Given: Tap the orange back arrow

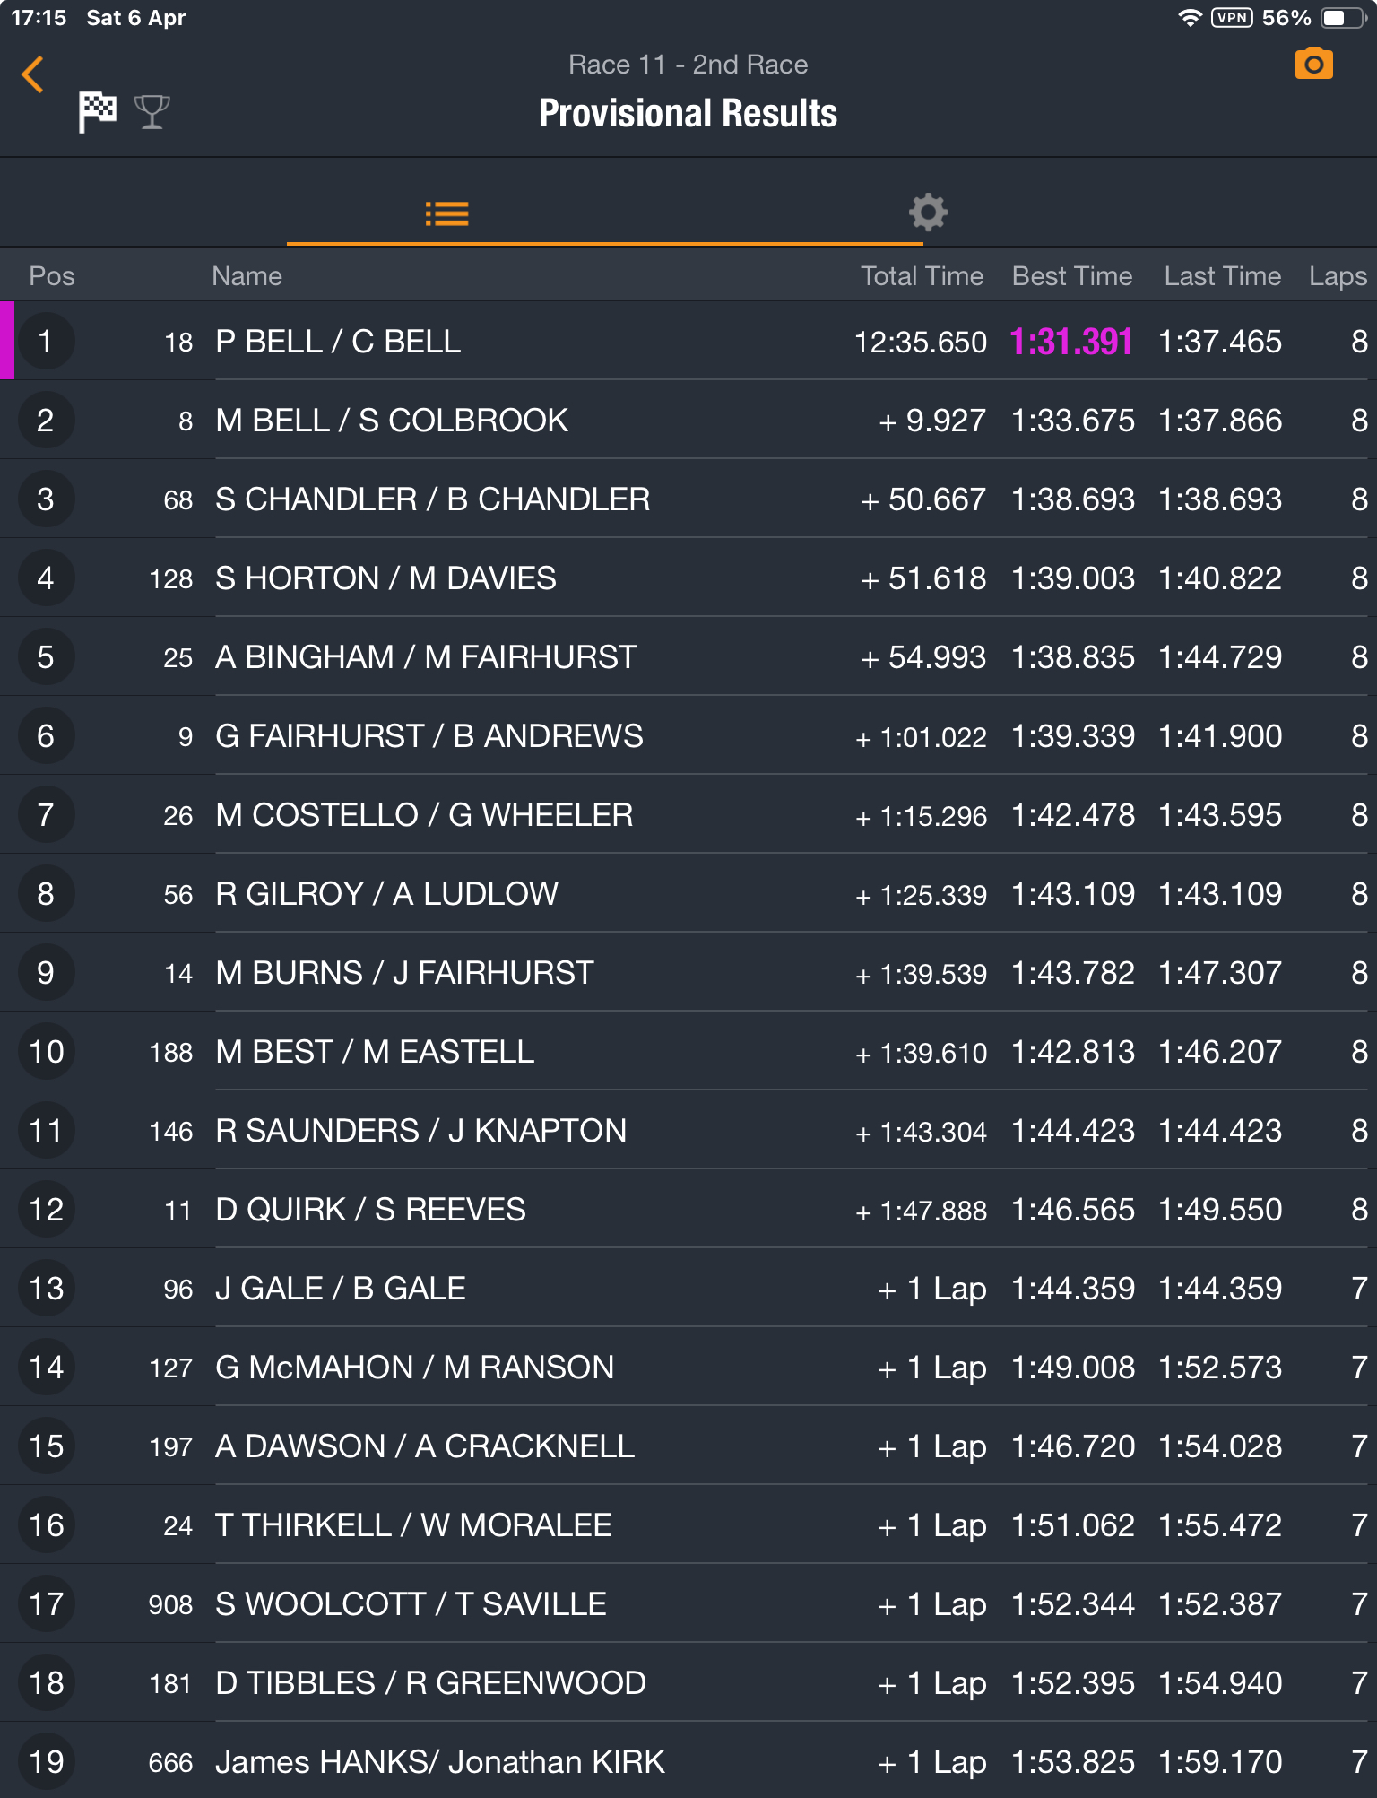Looking at the screenshot, I should (x=32, y=74).
